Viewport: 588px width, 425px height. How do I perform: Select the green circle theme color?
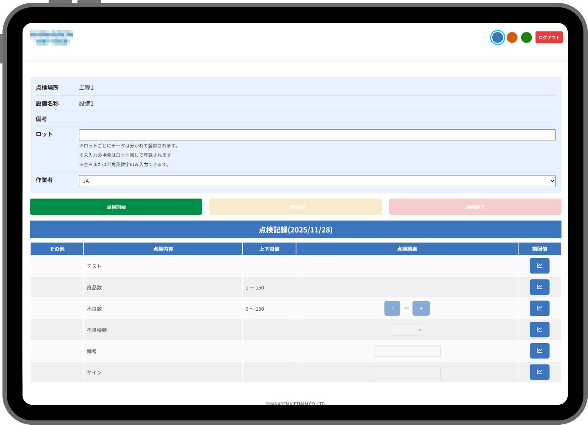(x=526, y=38)
